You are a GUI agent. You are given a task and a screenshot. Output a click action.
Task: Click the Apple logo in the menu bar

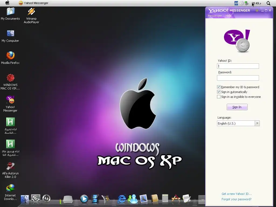tap(7, 3)
